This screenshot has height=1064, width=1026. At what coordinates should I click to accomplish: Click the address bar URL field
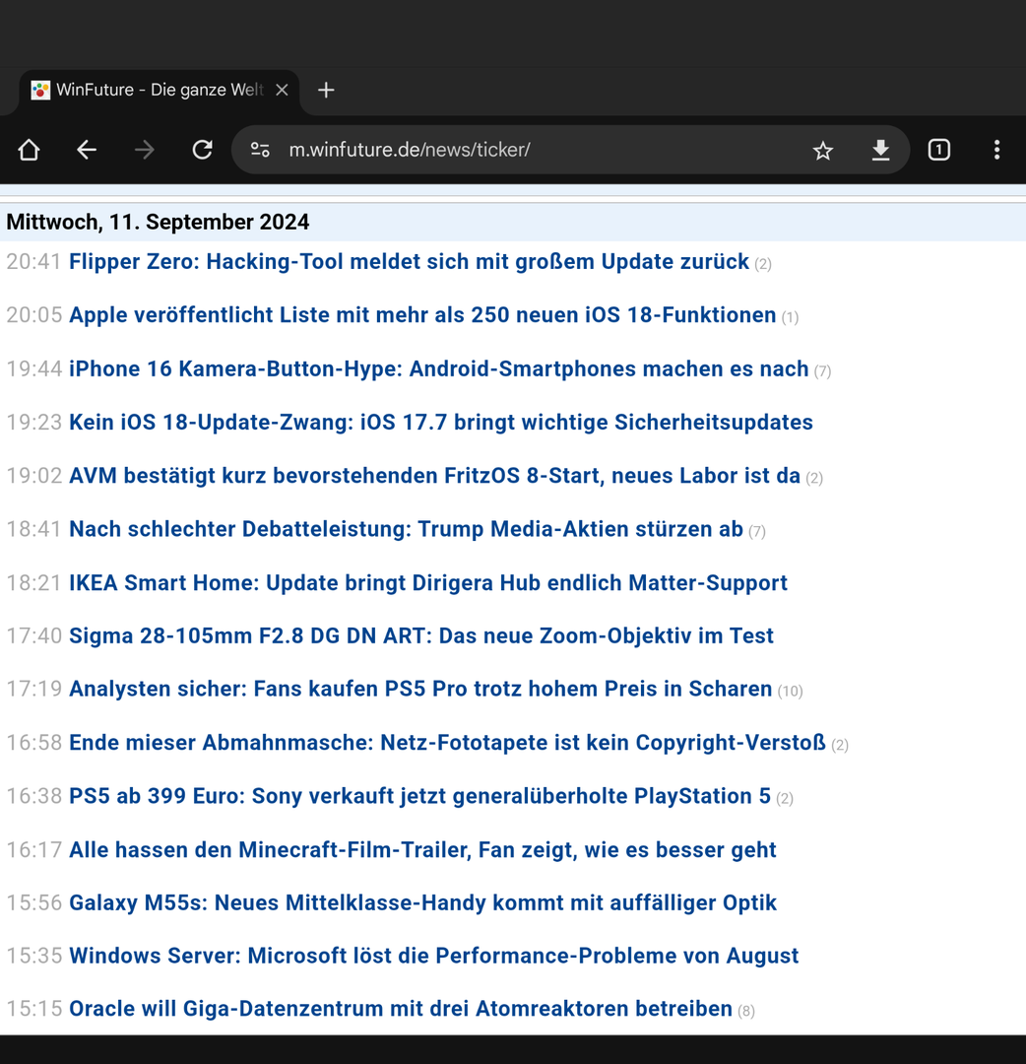tap(532, 150)
